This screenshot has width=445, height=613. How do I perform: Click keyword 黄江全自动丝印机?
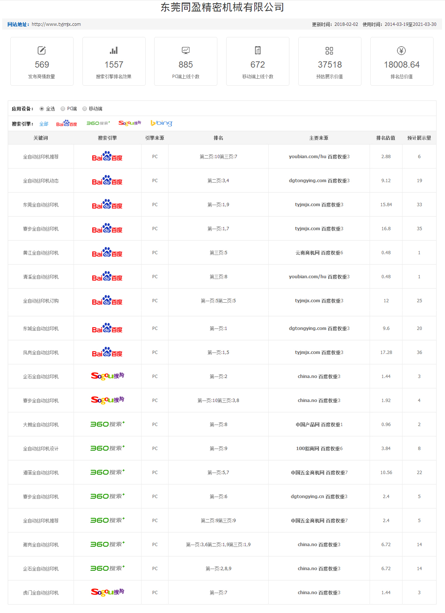(x=41, y=253)
